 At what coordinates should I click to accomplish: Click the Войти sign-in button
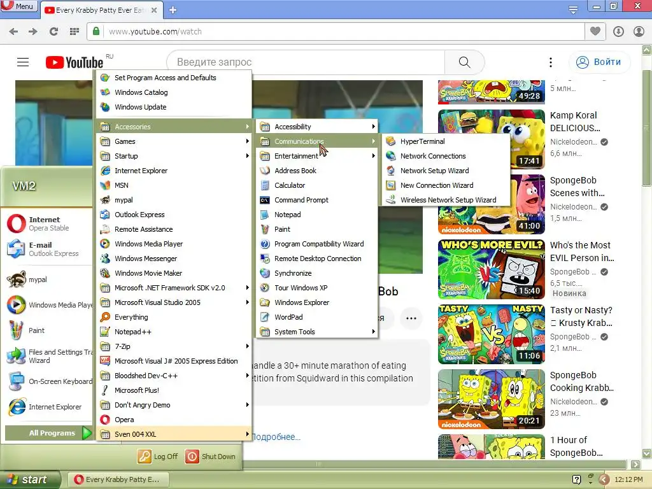(599, 62)
